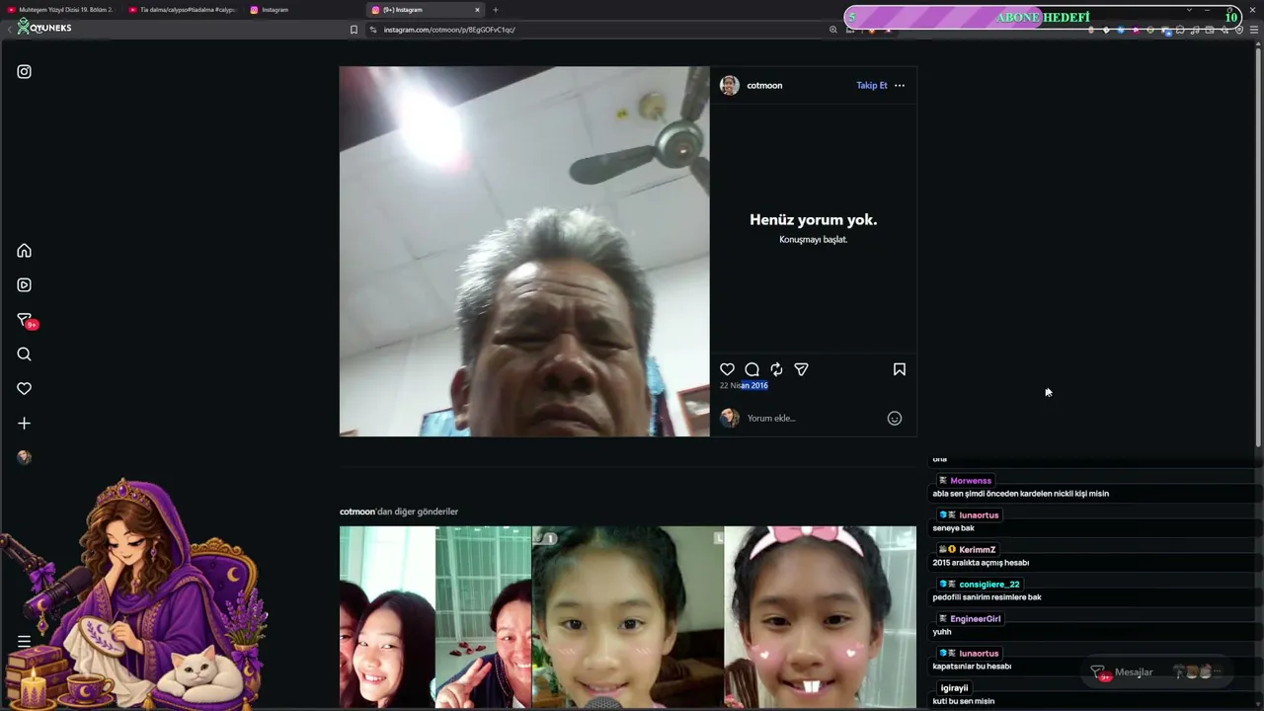Click the 22 Nisan 2016 post date
The height and width of the screenshot is (711, 1264).
click(x=744, y=386)
